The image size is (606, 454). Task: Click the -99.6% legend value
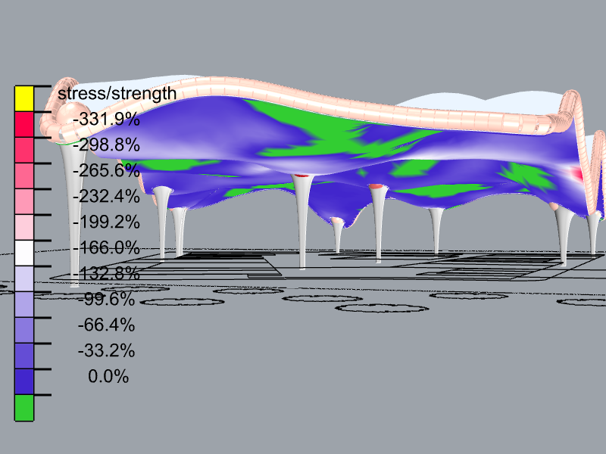[106, 299]
